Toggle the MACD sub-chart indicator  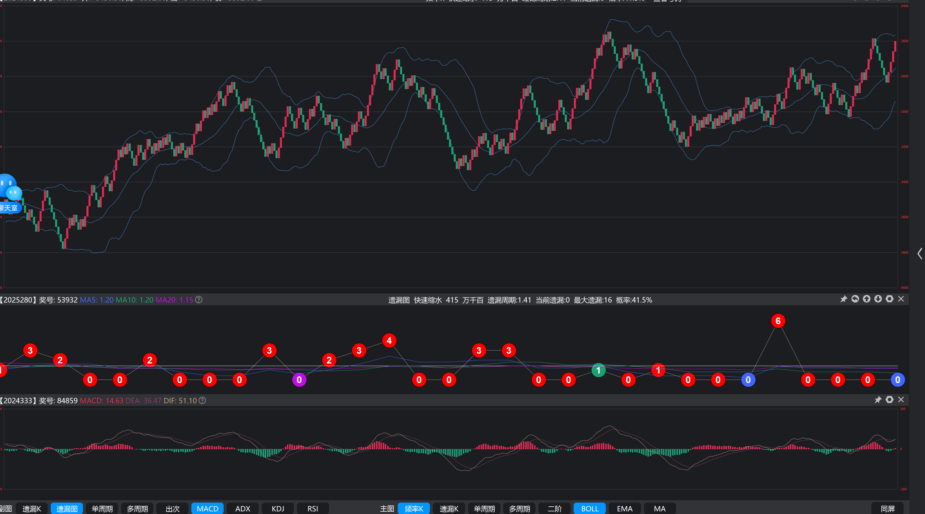(207, 509)
